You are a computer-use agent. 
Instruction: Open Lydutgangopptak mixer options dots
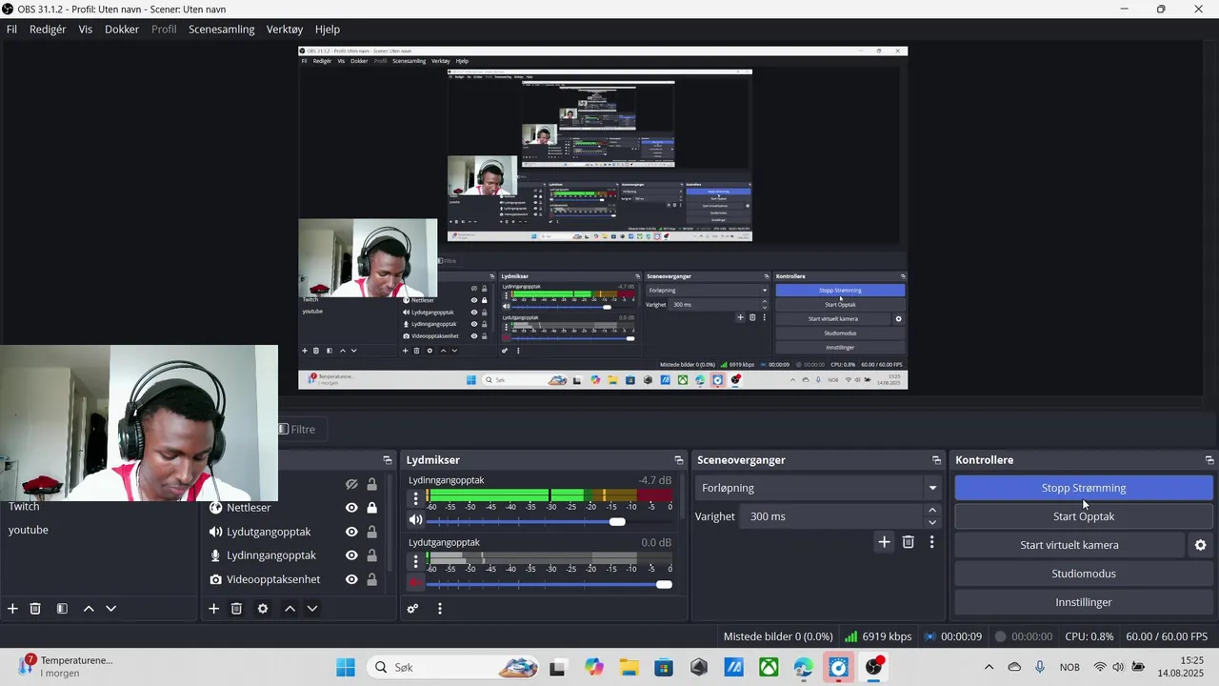[x=416, y=561]
